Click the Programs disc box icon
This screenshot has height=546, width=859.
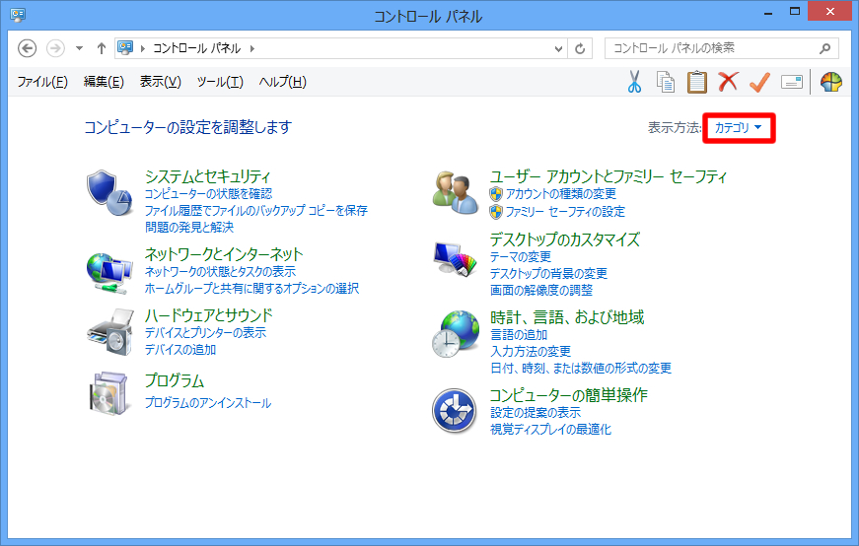coord(110,392)
